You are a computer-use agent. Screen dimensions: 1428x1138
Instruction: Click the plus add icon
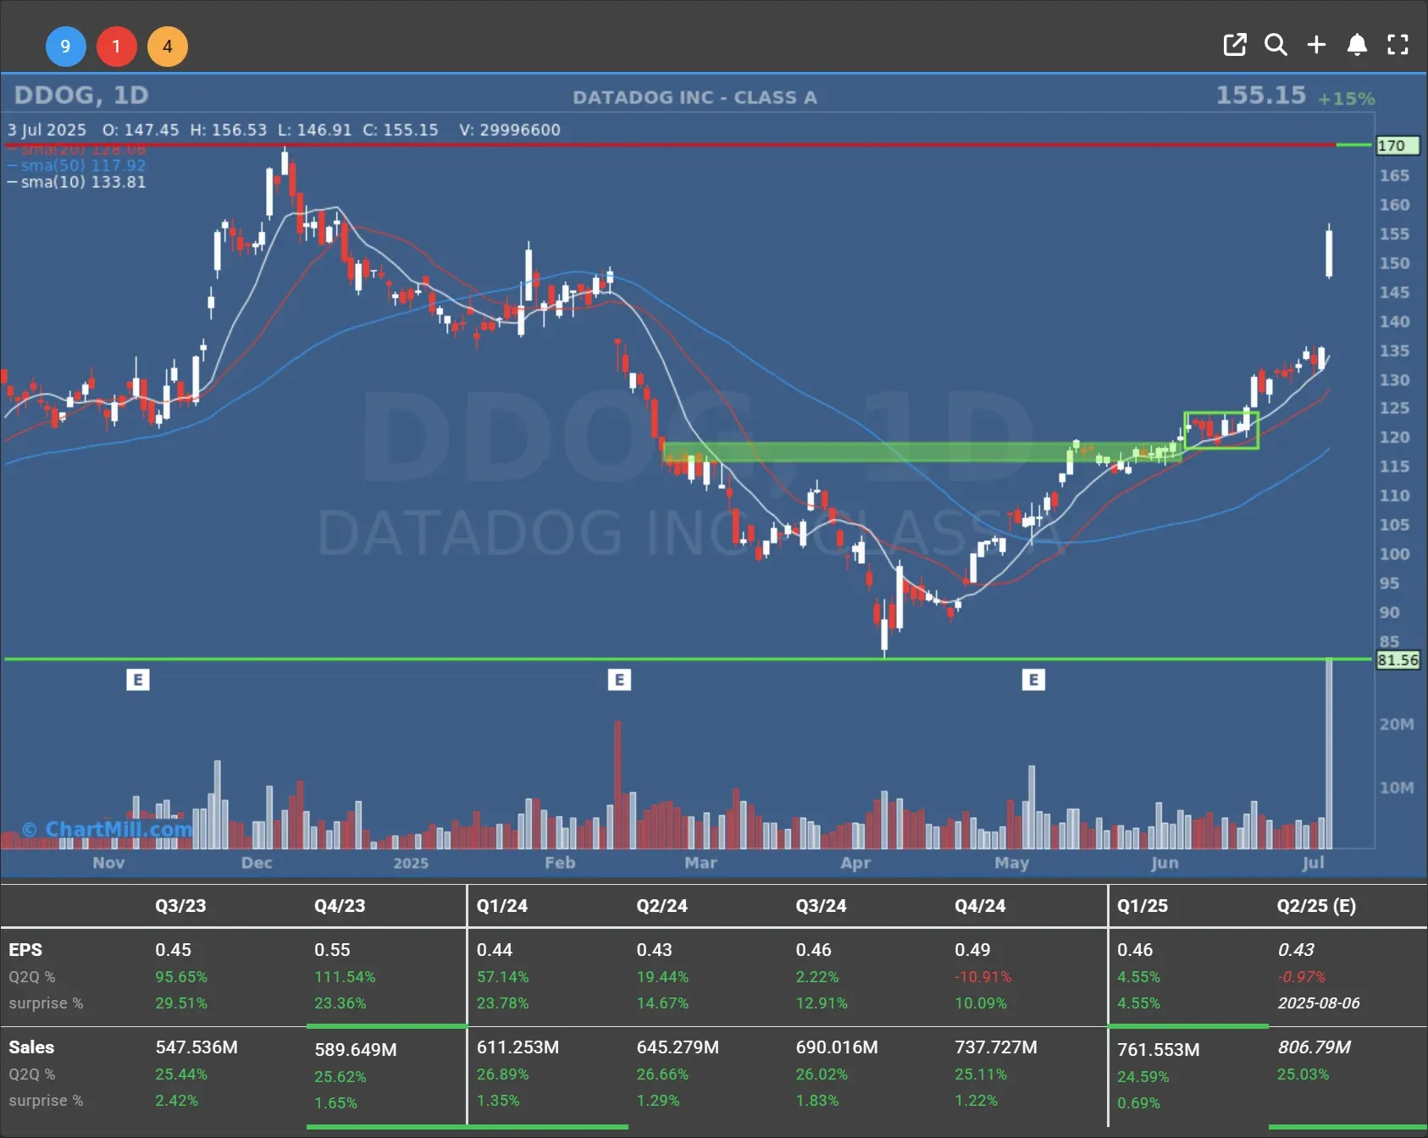click(1316, 45)
